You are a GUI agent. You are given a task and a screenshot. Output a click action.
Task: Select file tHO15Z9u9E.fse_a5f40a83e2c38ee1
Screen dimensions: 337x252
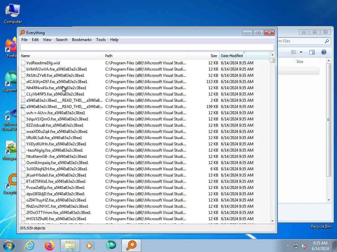coord(56,219)
